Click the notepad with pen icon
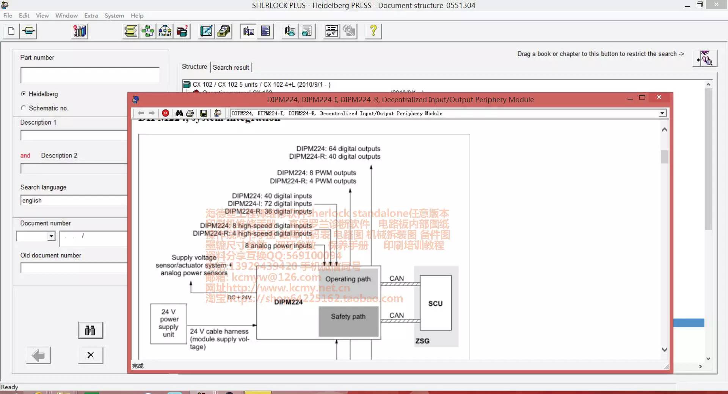The image size is (728, 394). [x=207, y=31]
